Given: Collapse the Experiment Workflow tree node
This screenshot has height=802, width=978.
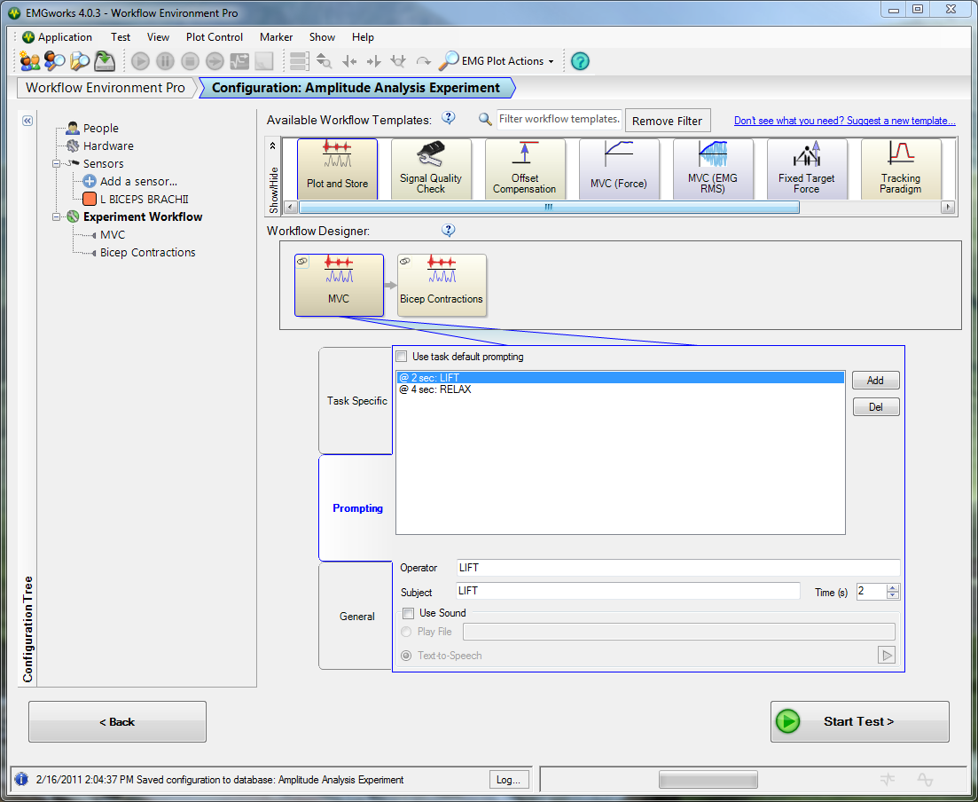Looking at the screenshot, I should (x=57, y=216).
